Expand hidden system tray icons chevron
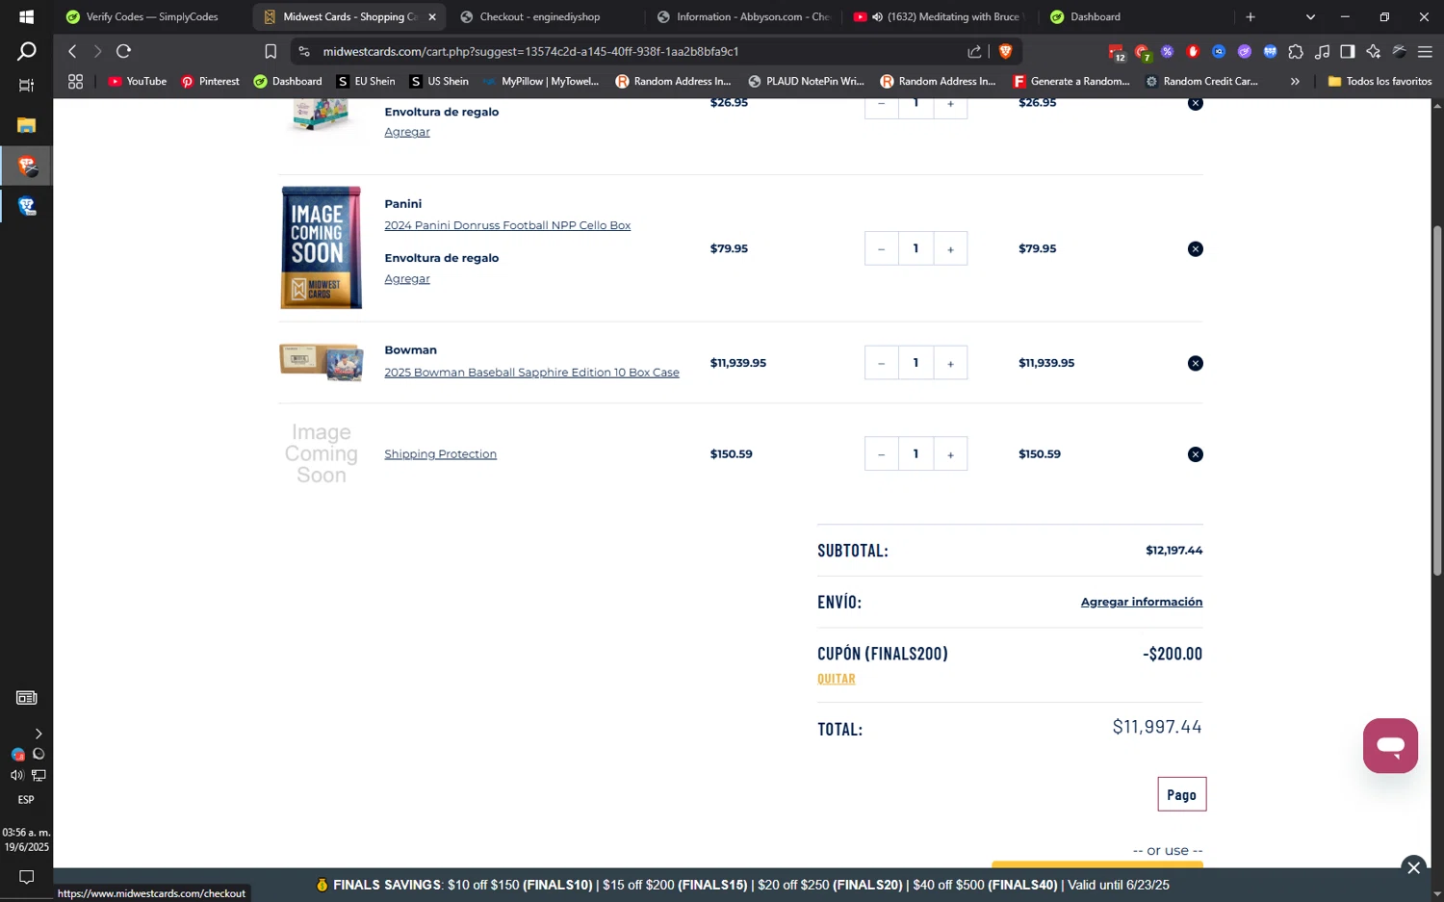The width and height of the screenshot is (1444, 902). [39, 734]
